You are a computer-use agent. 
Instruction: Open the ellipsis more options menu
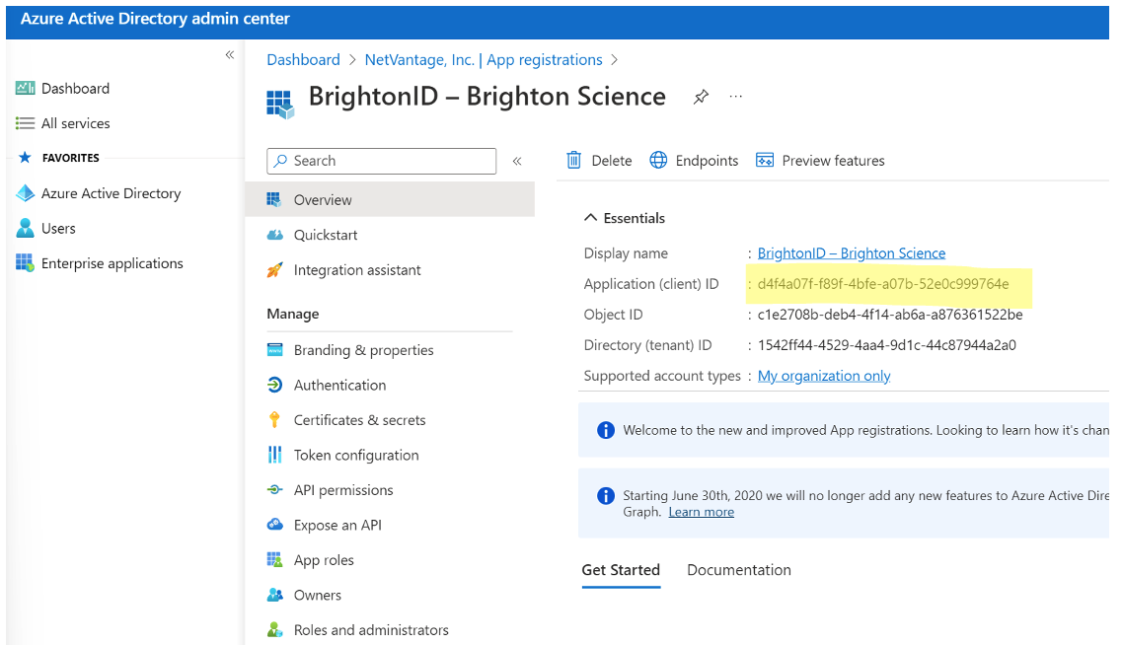[735, 97]
